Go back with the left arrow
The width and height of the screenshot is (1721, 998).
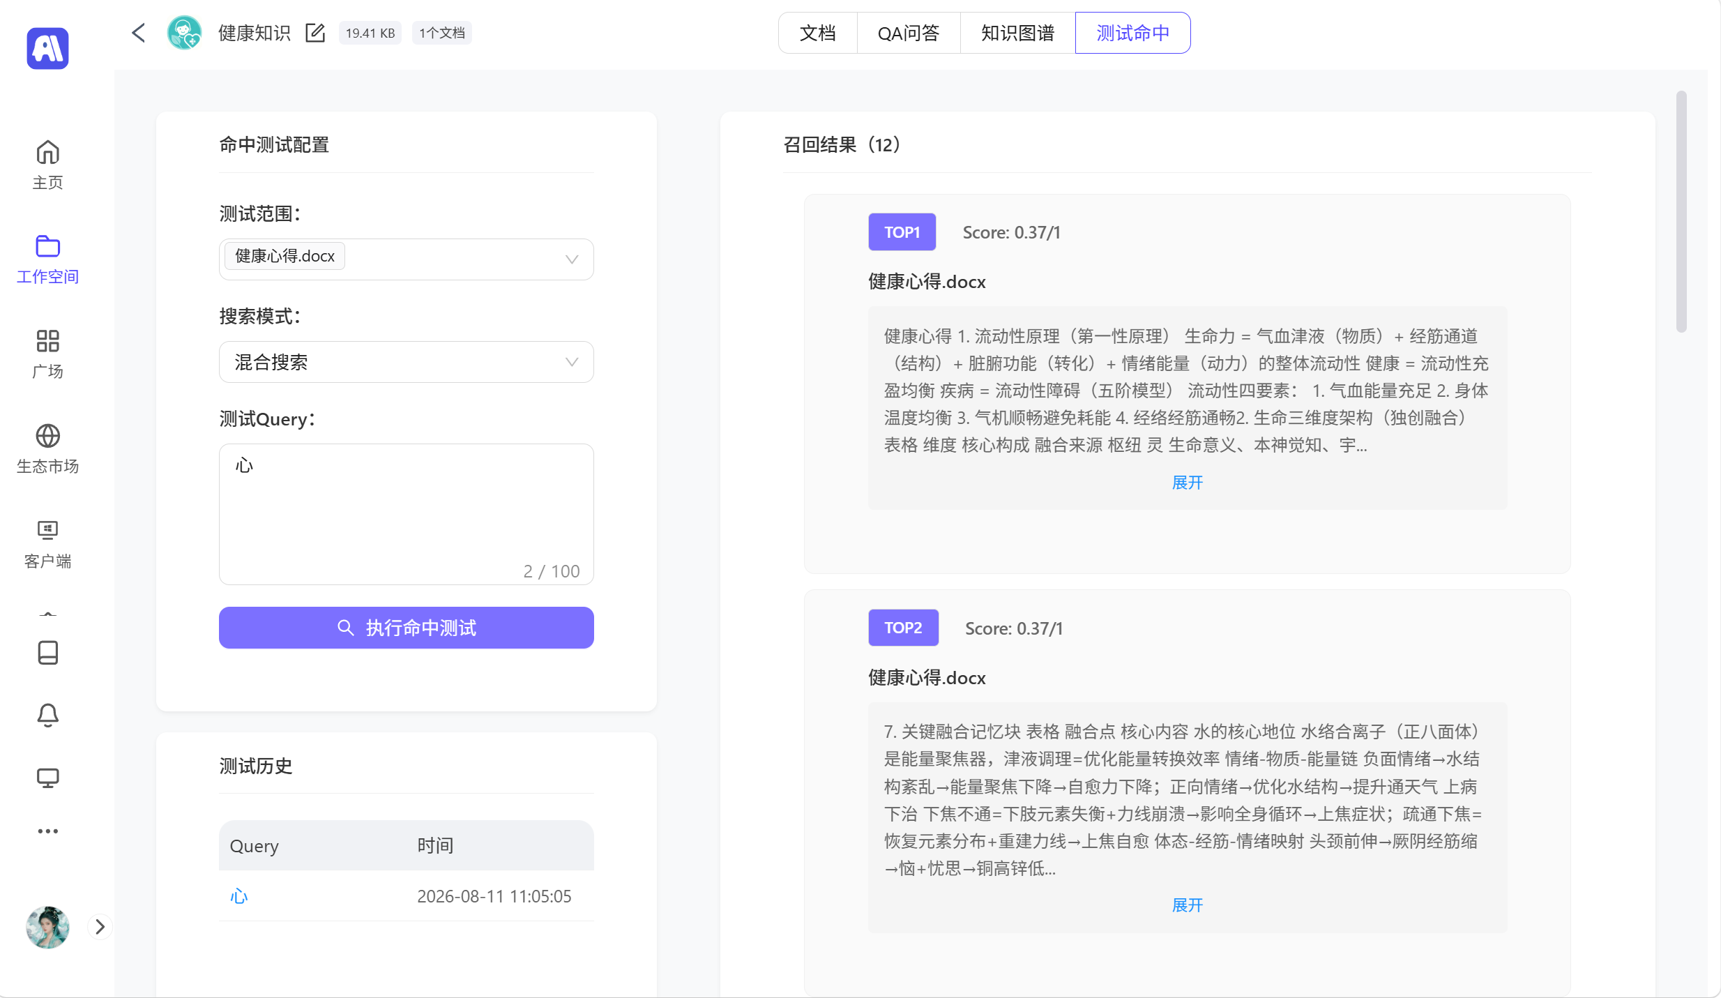[138, 33]
